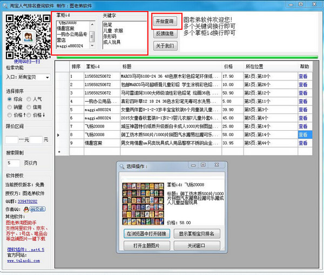The image size is (324, 275).
Task: Click 在浏览器中打开链接 button
Action: tap(147, 234)
